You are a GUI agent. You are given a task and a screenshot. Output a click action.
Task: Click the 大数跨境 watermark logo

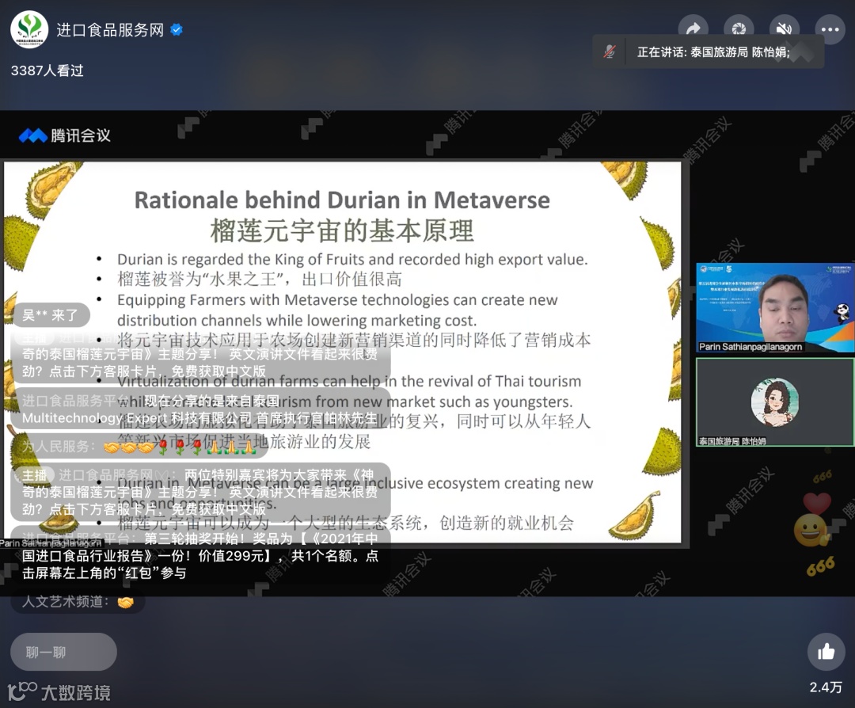[59, 691]
